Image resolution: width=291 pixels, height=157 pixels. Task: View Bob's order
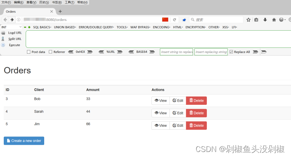(161, 101)
